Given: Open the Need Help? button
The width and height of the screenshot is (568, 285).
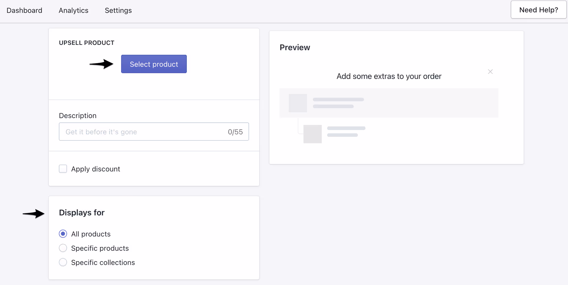Looking at the screenshot, I should coord(538,10).
